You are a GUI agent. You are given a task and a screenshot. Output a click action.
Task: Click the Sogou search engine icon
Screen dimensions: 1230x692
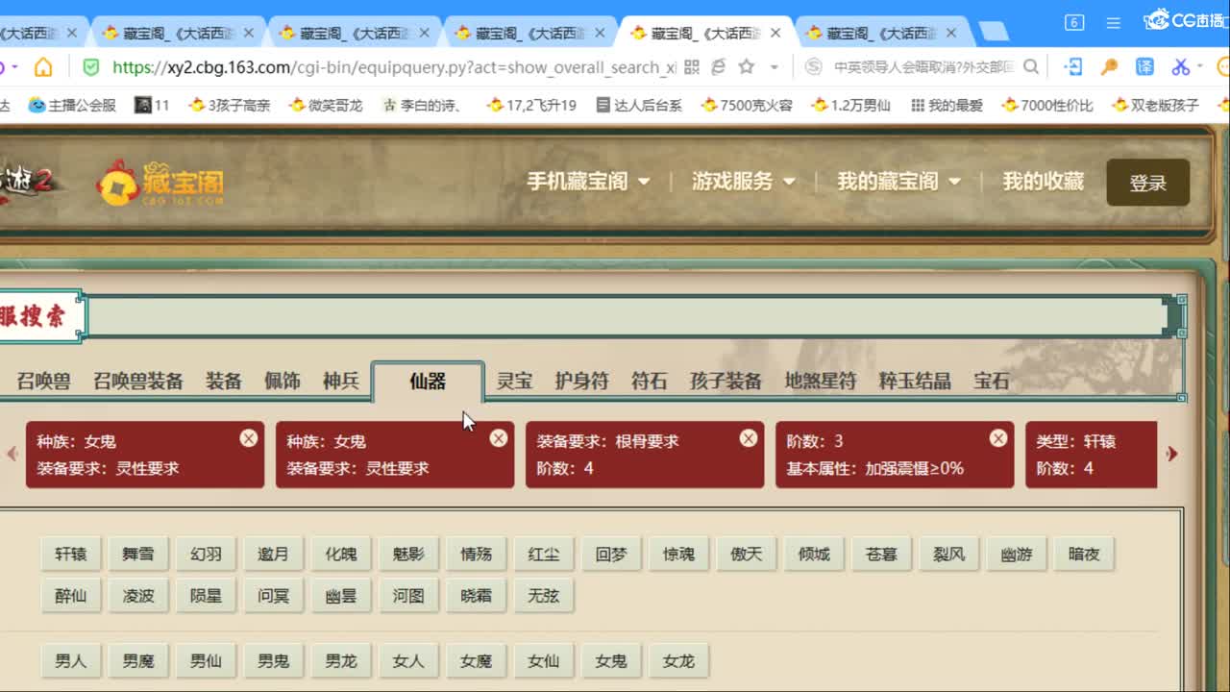[x=814, y=67]
